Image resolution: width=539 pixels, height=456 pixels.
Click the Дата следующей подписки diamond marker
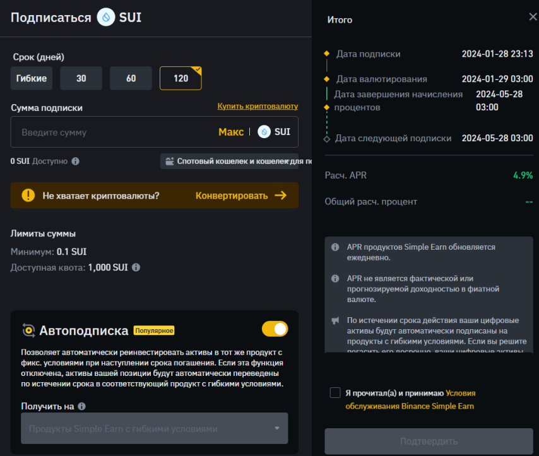click(x=327, y=139)
